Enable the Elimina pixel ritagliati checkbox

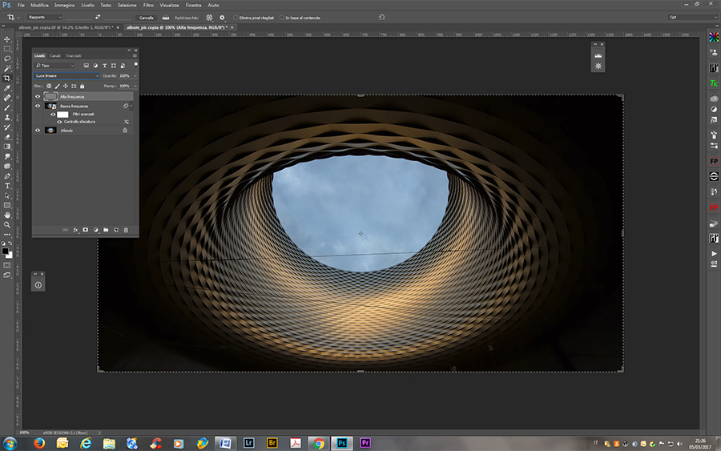(236, 17)
